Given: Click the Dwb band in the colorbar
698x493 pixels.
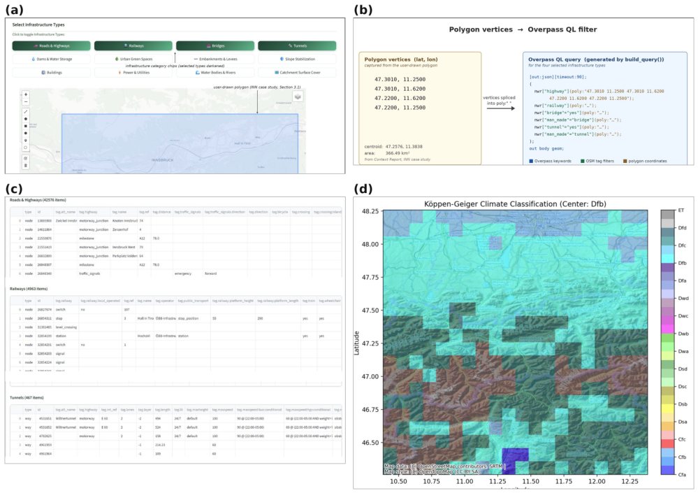Looking at the screenshot, I should [x=667, y=329].
